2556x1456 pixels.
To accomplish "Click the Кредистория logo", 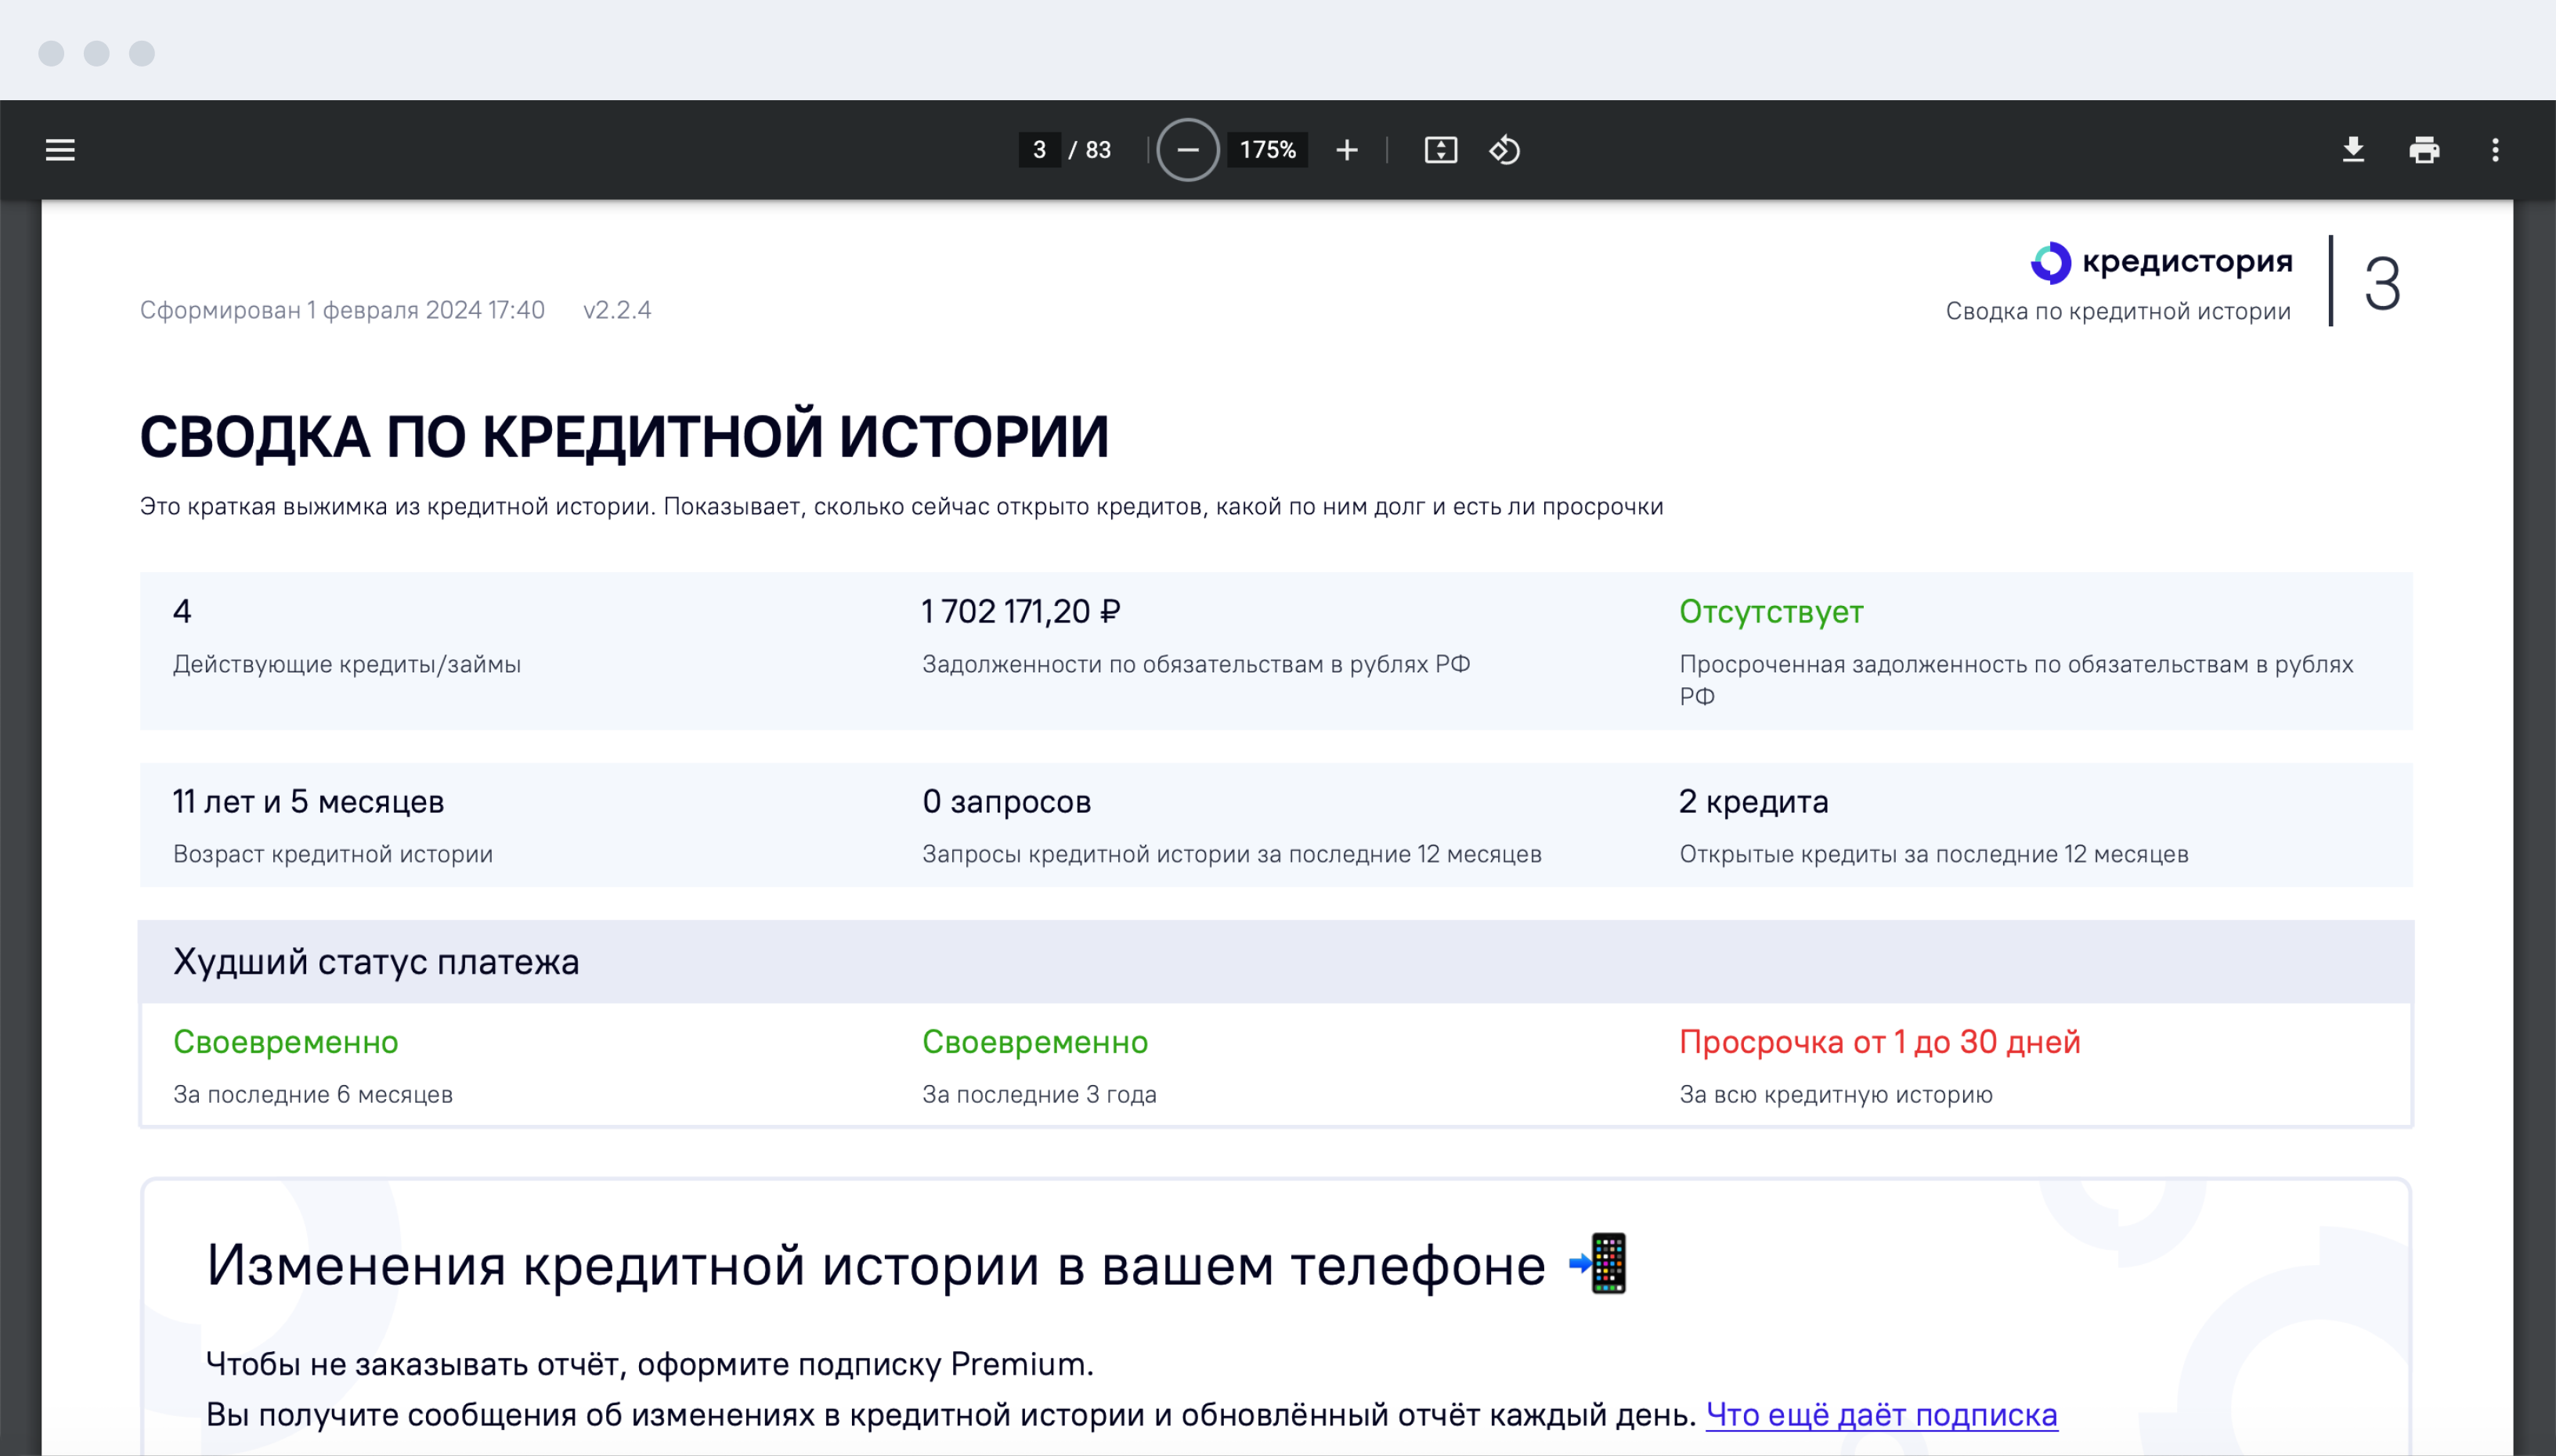I will click(x=2161, y=262).
